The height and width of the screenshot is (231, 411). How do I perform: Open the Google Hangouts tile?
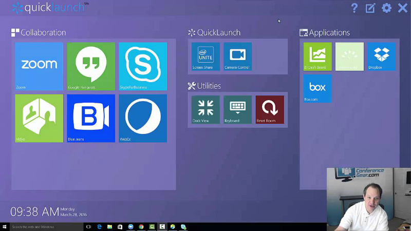[91, 66]
